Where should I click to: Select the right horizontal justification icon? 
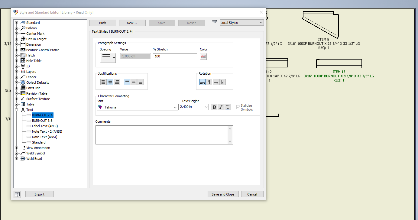(117, 82)
